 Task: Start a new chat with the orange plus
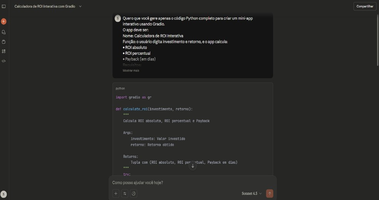click(x=3, y=22)
